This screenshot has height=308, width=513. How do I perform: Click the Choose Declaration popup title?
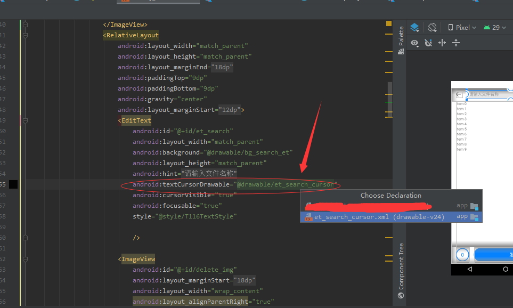[391, 196]
